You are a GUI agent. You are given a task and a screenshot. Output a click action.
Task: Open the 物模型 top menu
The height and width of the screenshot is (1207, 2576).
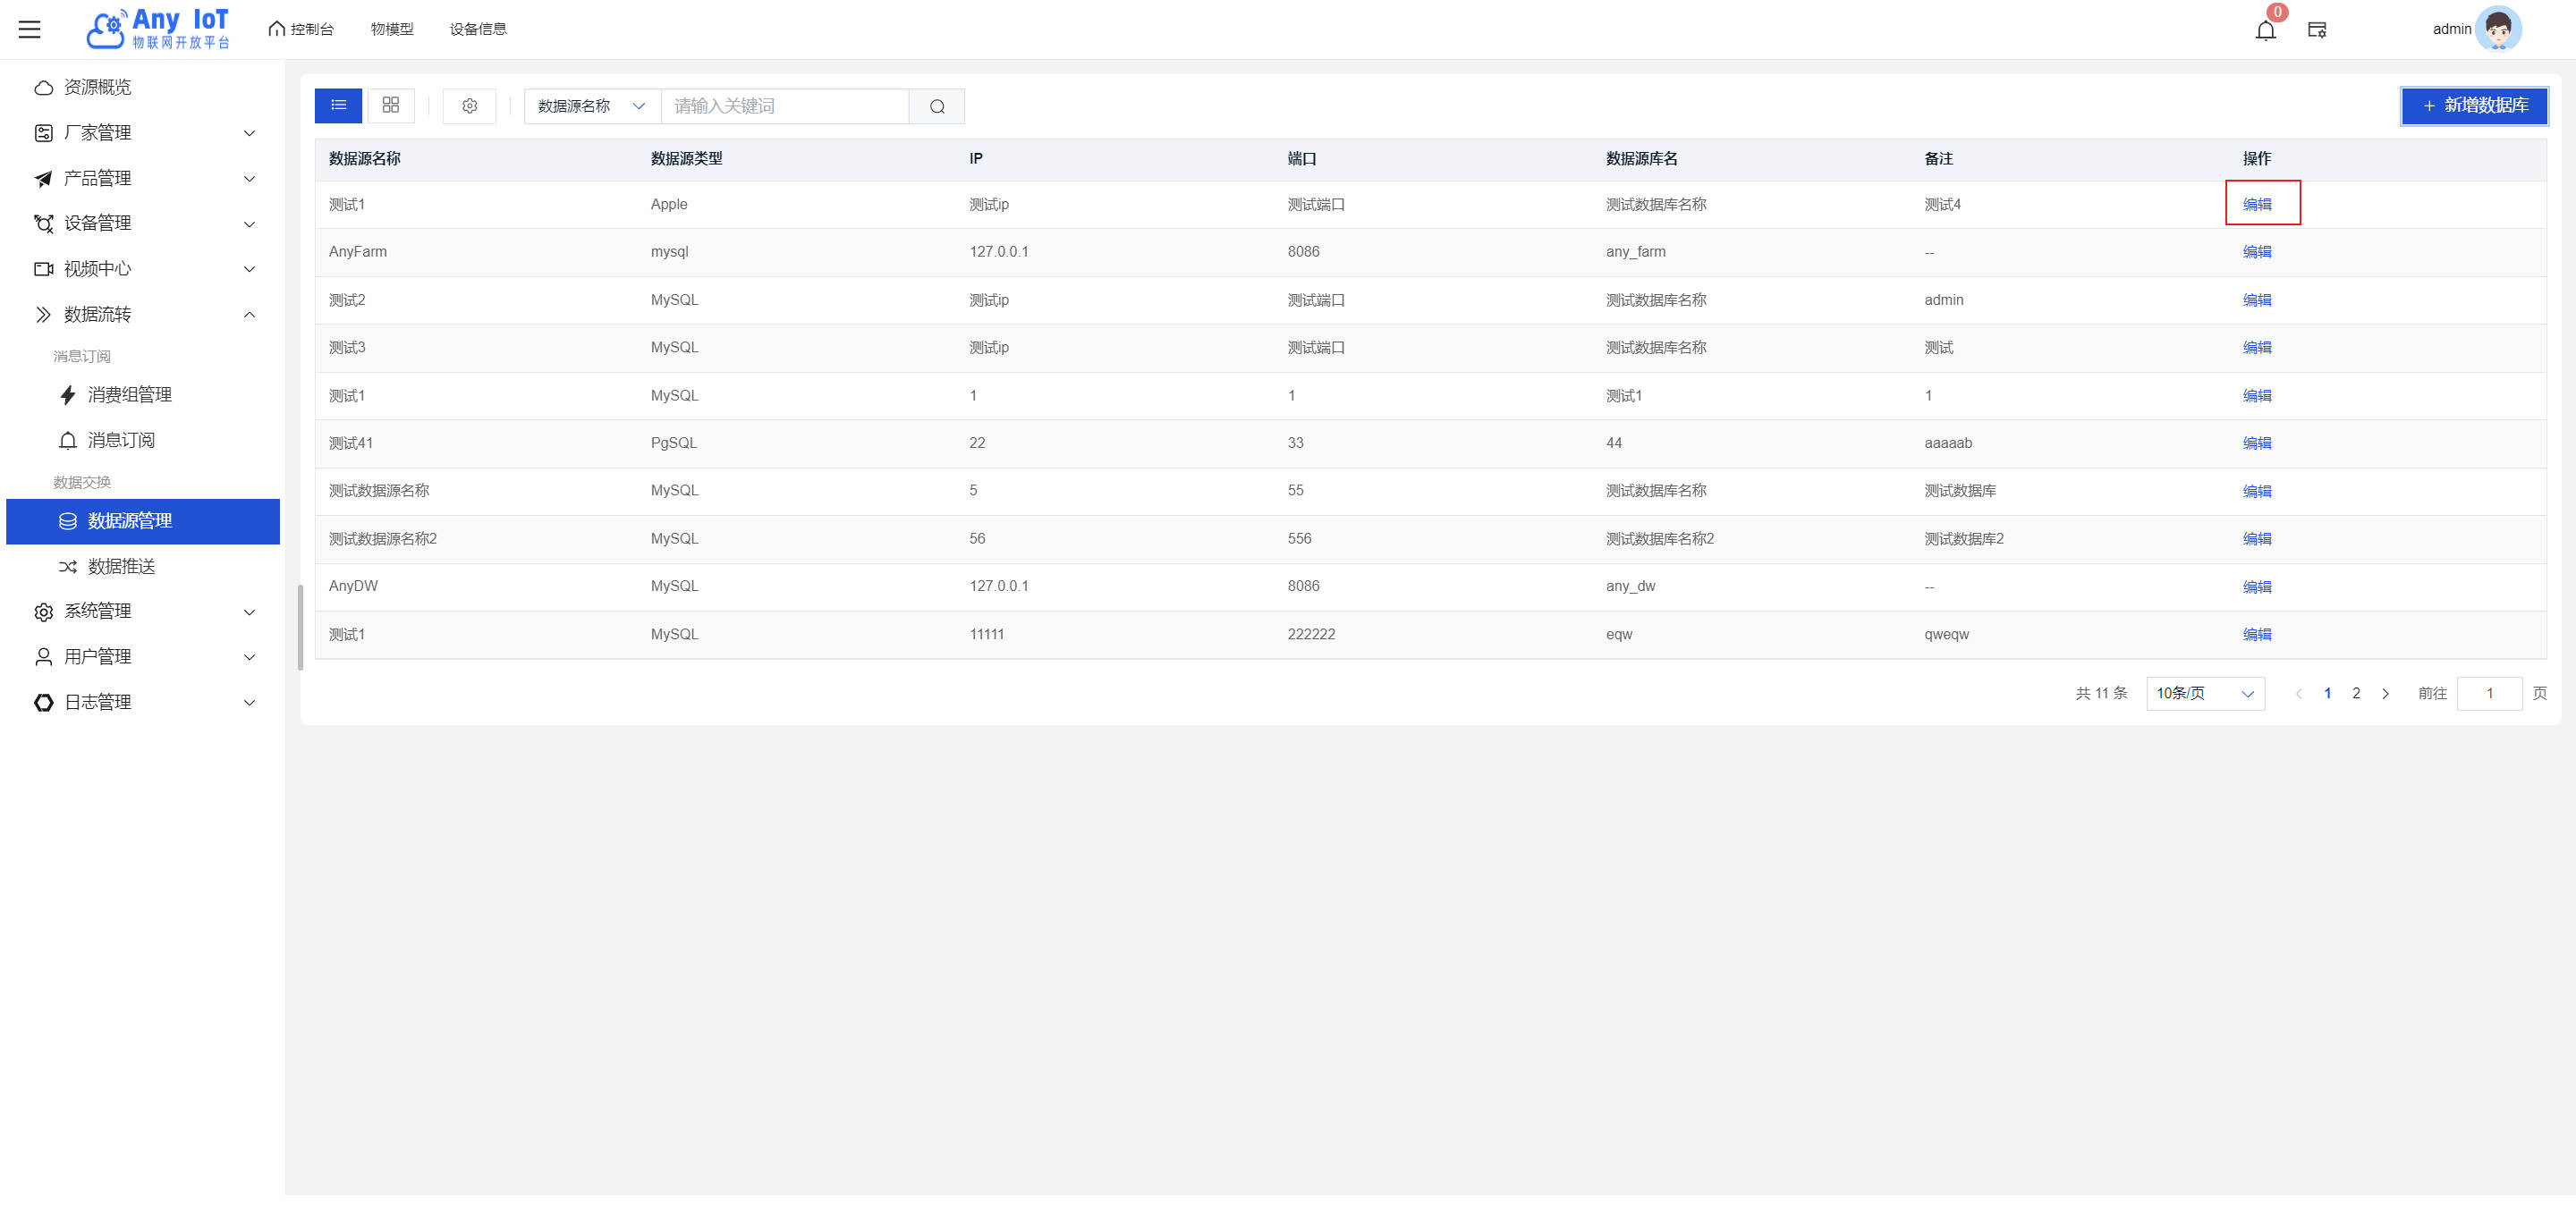tap(391, 29)
